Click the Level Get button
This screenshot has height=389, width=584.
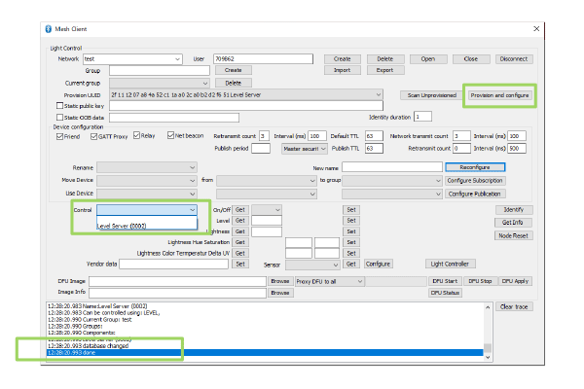point(240,221)
